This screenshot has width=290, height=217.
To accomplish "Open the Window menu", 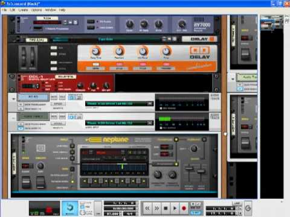I will (50, 10).
